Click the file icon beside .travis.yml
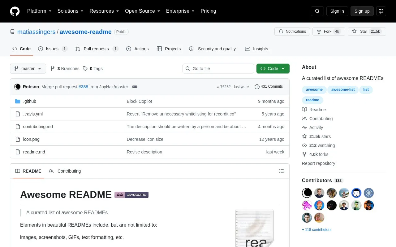Screen dimensions: 396x247 point(18,114)
